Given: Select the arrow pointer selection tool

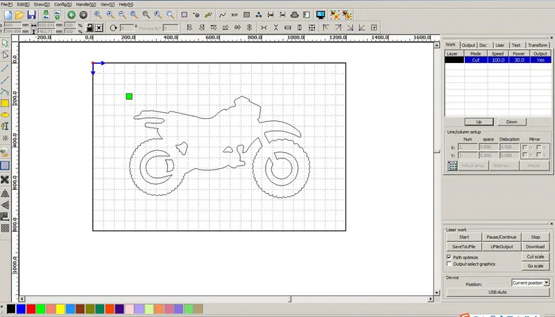Looking at the screenshot, I should click(x=5, y=43).
